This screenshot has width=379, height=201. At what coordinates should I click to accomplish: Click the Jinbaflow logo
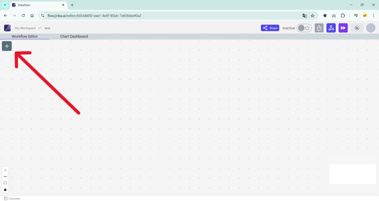click(x=7, y=28)
